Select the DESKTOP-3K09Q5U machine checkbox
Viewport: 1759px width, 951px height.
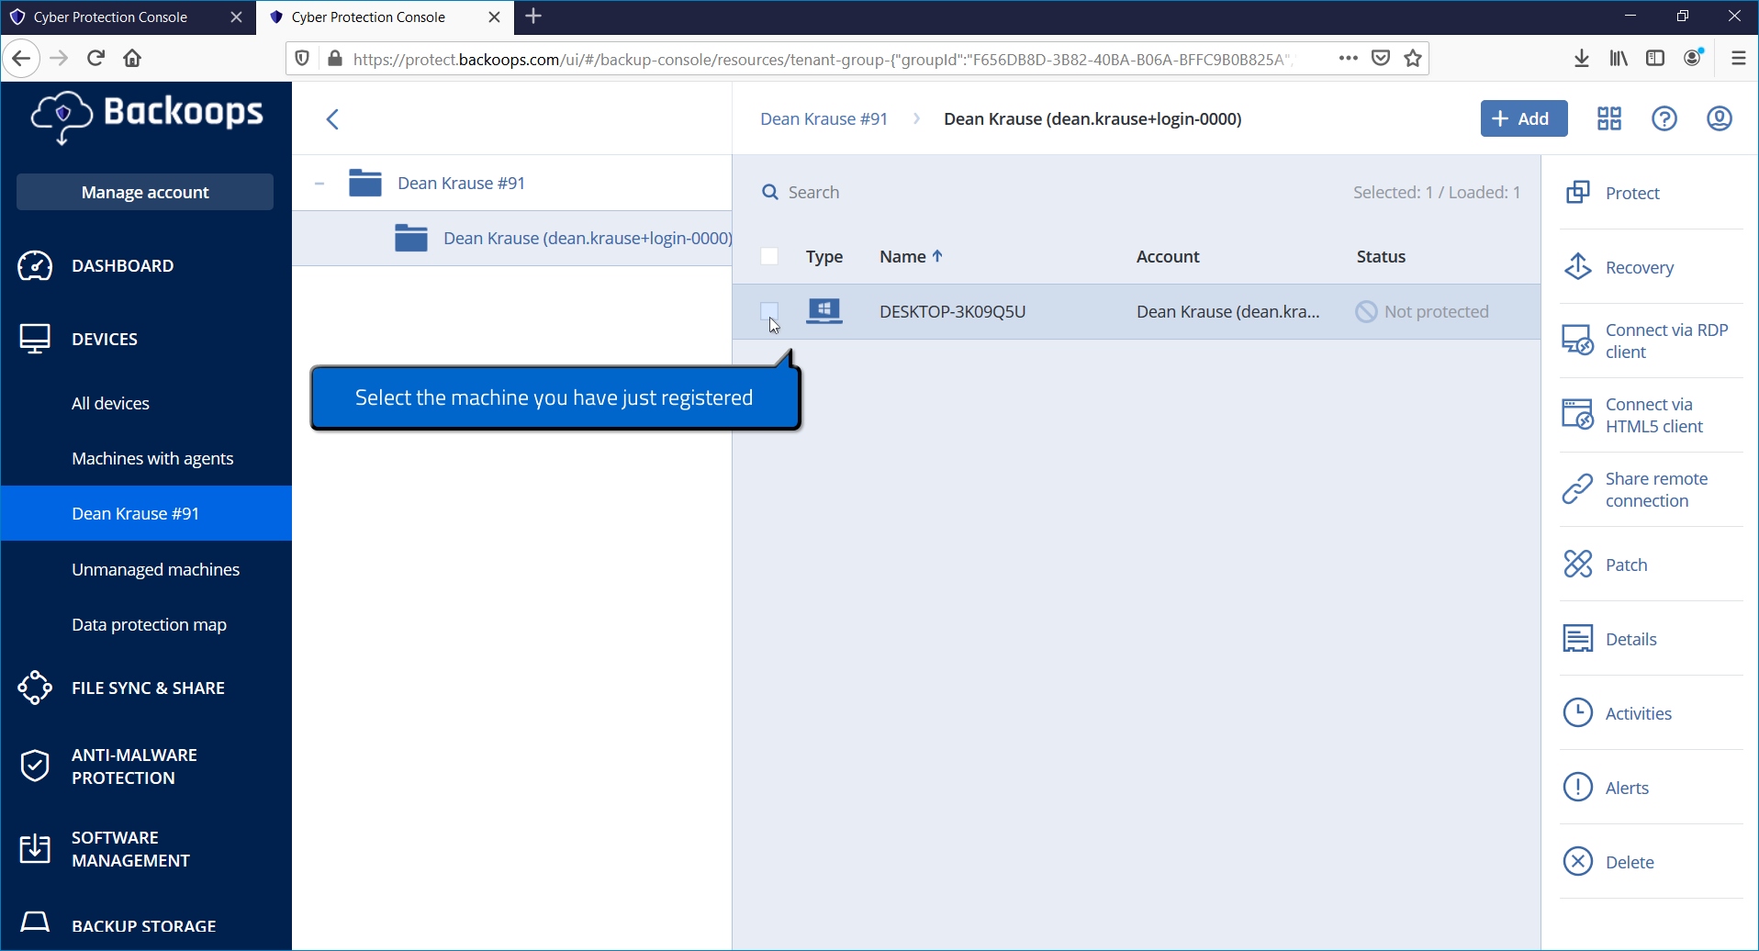769,311
